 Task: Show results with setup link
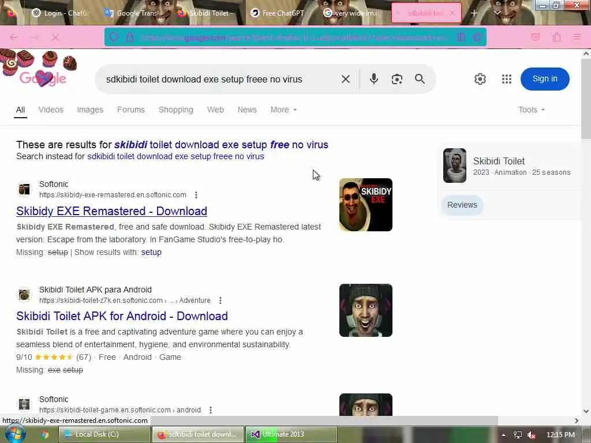[x=151, y=252]
